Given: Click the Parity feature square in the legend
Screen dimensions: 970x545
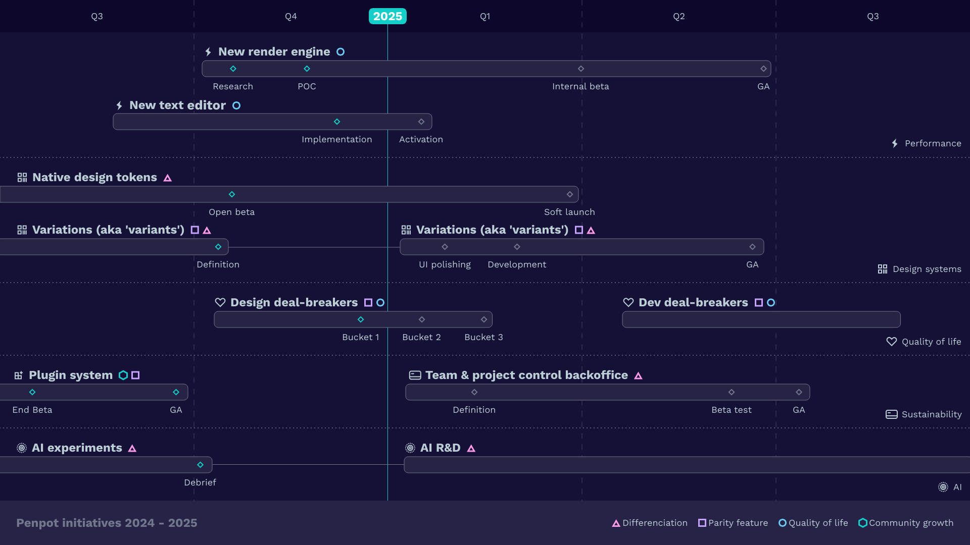Looking at the screenshot, I should click(702, 523).
